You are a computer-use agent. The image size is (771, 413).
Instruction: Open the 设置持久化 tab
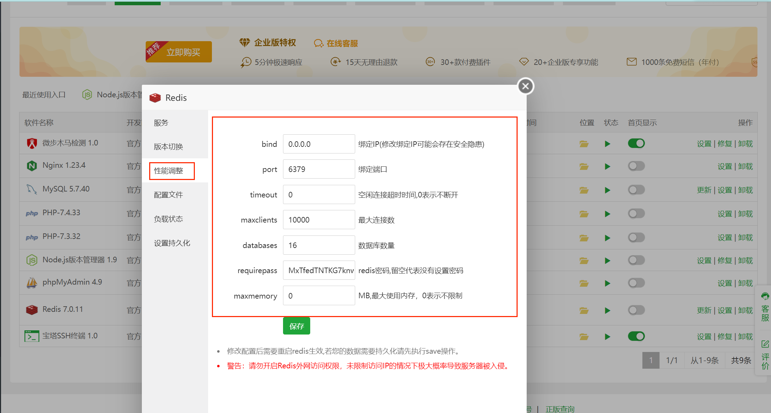click(172, 243)
